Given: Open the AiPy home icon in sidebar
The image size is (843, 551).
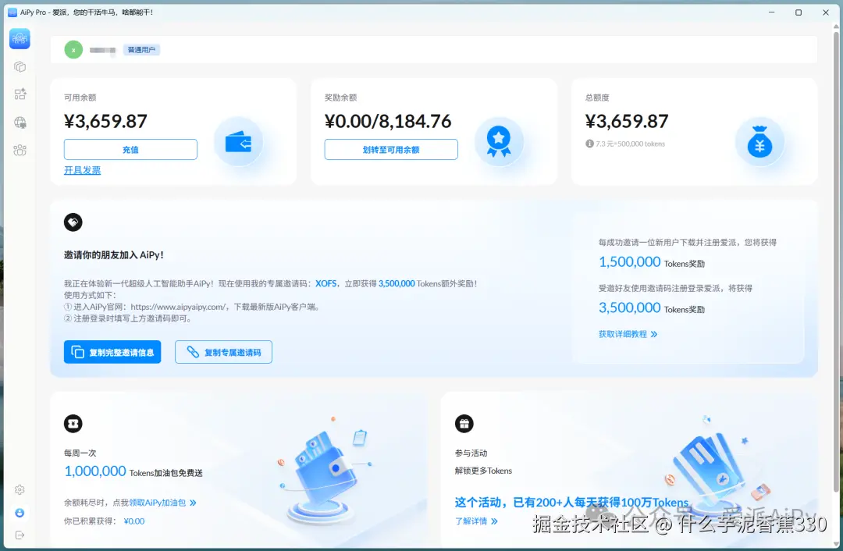Looking at the screenshot, I should [20, 39].
